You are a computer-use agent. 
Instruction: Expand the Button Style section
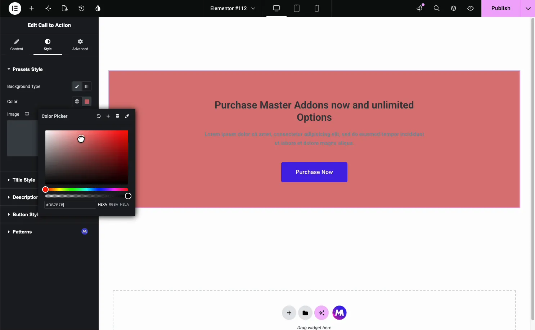23,214
